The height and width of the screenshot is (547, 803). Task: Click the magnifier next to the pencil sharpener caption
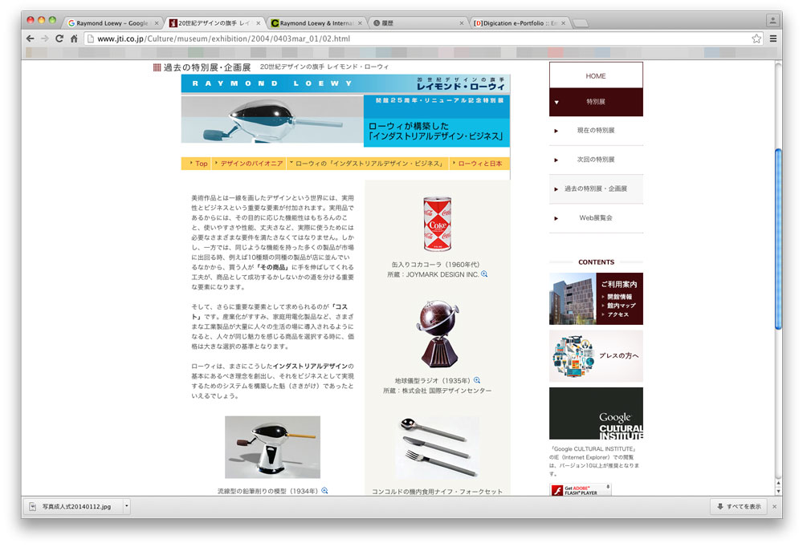tap(325, 490)
